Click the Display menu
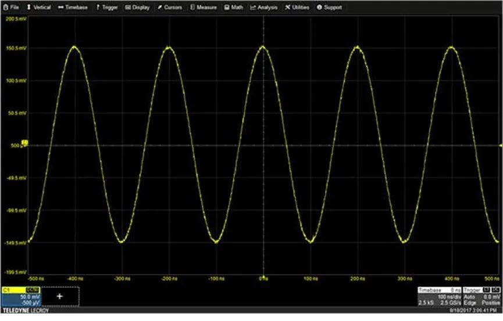 click(137, 8)
